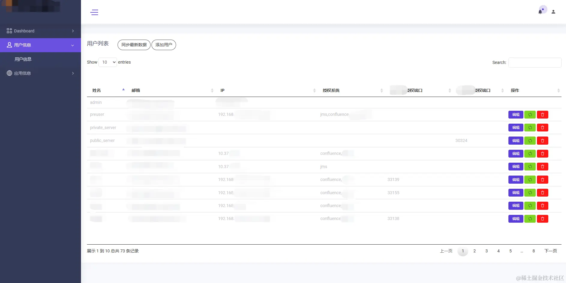Open the 应用信息 sidebar menu item
Viewport: 566px width, 283px height.
(40, 73)
